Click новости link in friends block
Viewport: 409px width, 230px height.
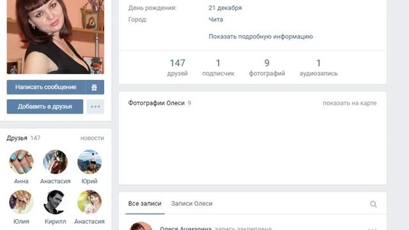[92, 138]
